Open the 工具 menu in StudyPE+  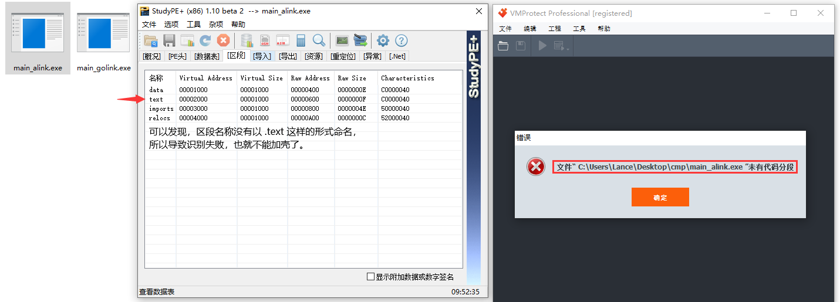tap(194, 25)
